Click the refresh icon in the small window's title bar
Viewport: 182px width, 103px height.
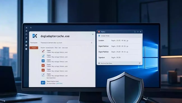(x=135, y=32)
